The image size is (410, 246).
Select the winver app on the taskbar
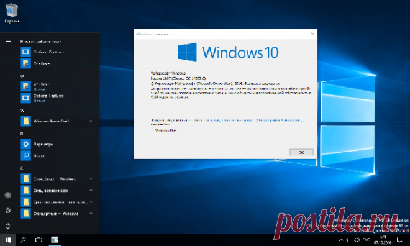pyautogui.click(x=55, y=240)
